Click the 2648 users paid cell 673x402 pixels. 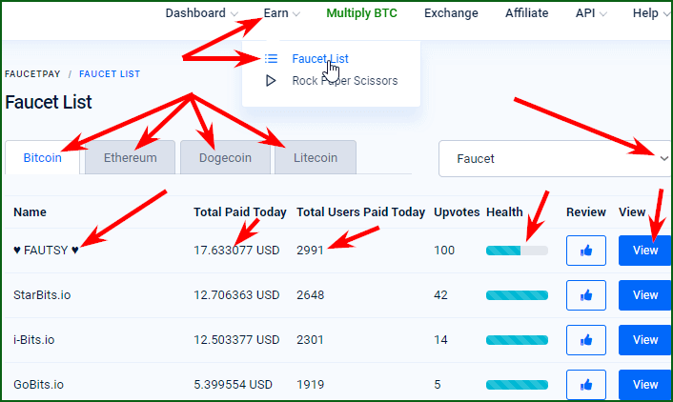tap(311, 295)
